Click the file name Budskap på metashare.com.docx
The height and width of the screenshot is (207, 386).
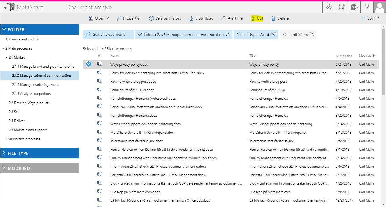point(135,192)
